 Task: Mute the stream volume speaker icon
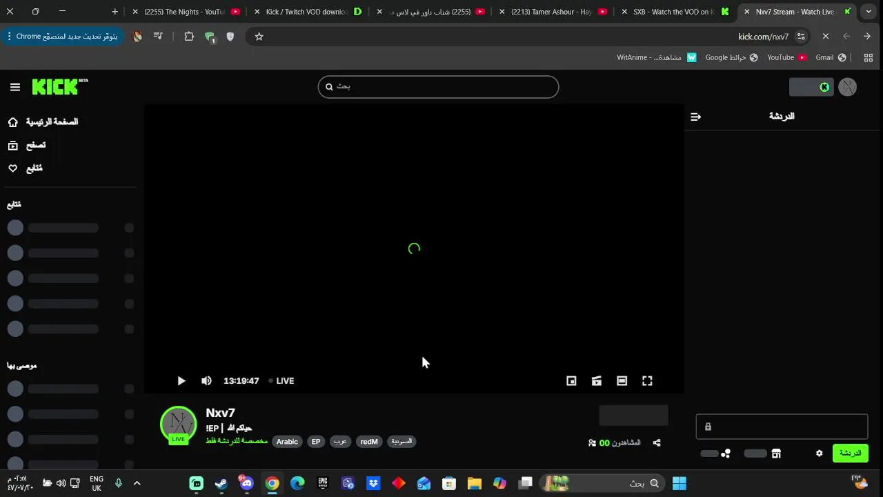(206, 381)
